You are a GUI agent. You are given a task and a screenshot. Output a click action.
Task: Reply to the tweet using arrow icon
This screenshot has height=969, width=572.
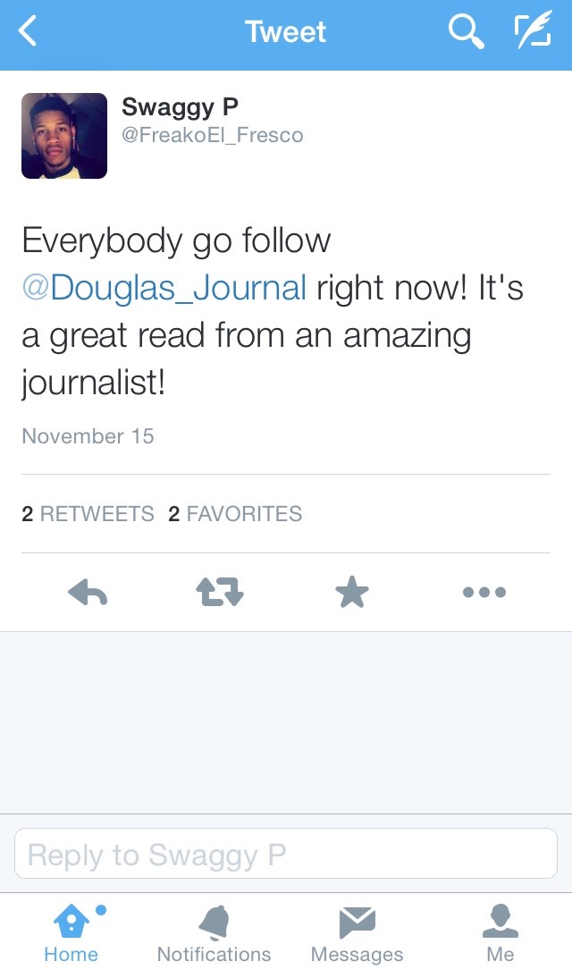tap(88, 592)
